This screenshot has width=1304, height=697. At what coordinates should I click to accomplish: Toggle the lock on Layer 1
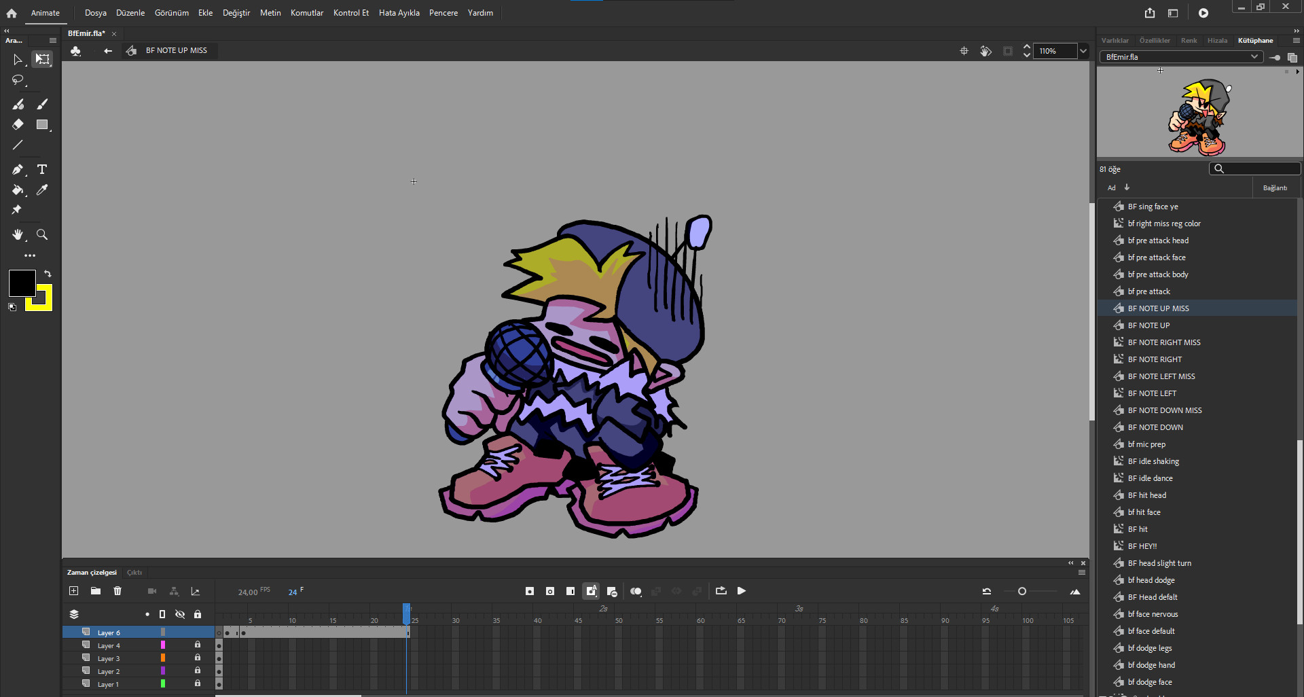click(x=198, y=683)
